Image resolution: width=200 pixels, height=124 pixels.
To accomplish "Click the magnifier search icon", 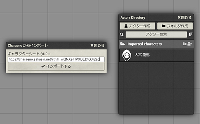I will [x=122, y=34].
